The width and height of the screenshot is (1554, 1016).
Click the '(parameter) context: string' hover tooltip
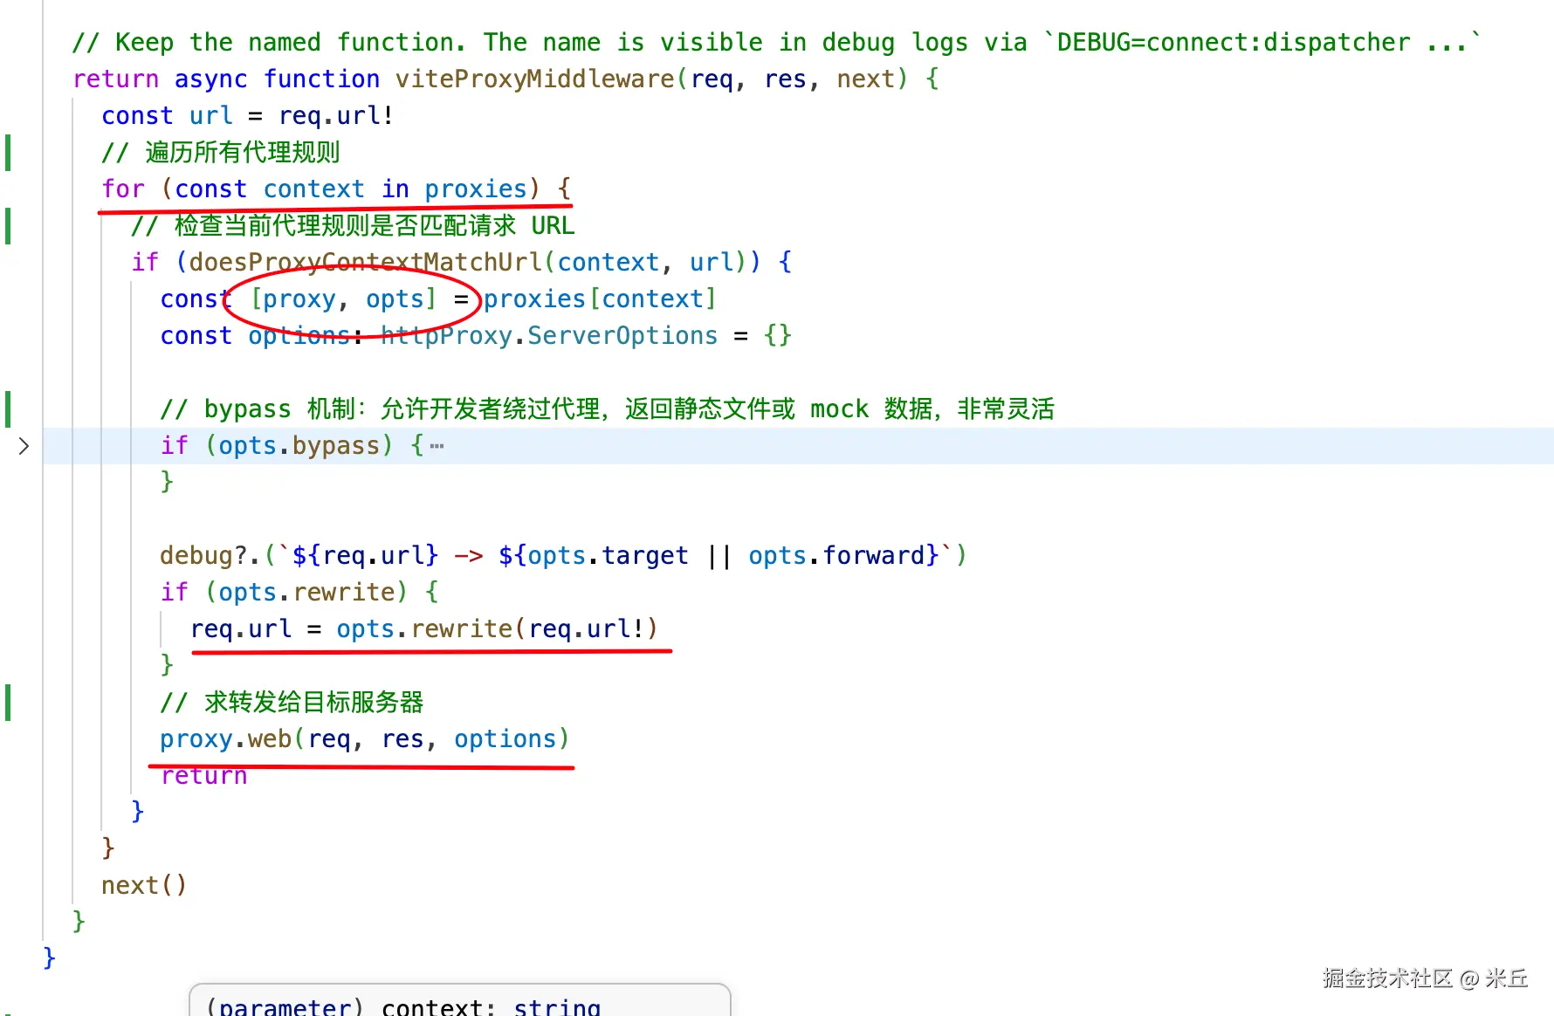460,1000
